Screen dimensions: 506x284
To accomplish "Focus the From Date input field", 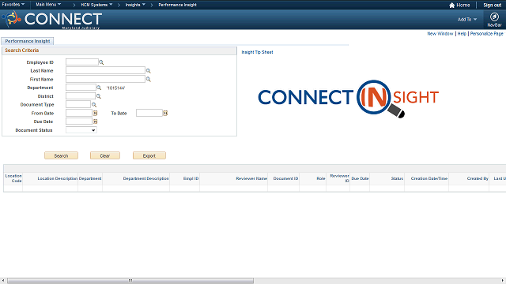I will tap(79, 113).
